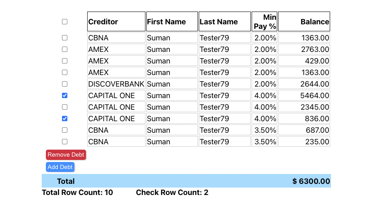This screenshot has width=376, height=209.
Task: Click the Min Pay % column header
Action: pos(264,21)
